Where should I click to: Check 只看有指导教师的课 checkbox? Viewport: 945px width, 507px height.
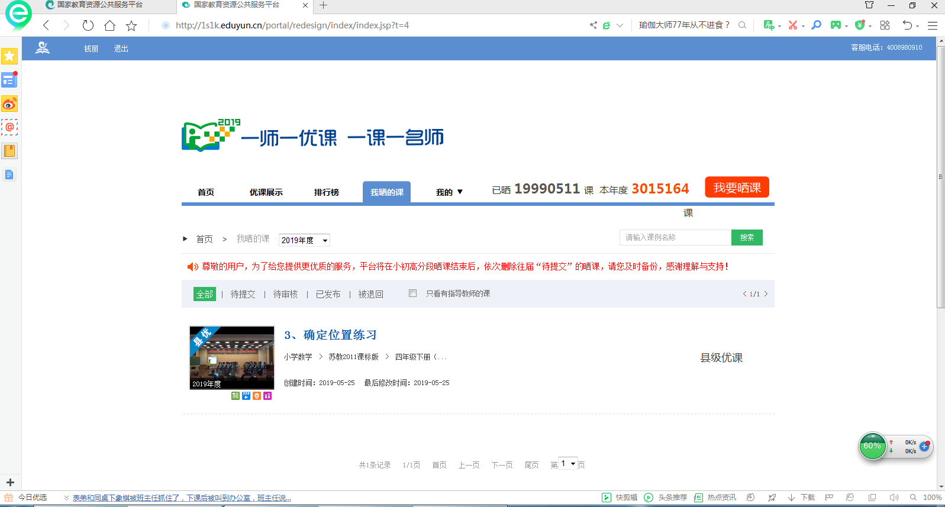[412, 293]
